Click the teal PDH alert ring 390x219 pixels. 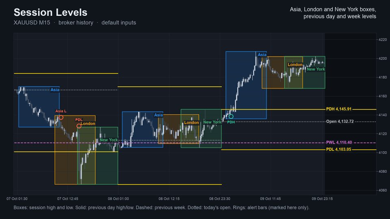pyautogui.click(x=231, y=116)
